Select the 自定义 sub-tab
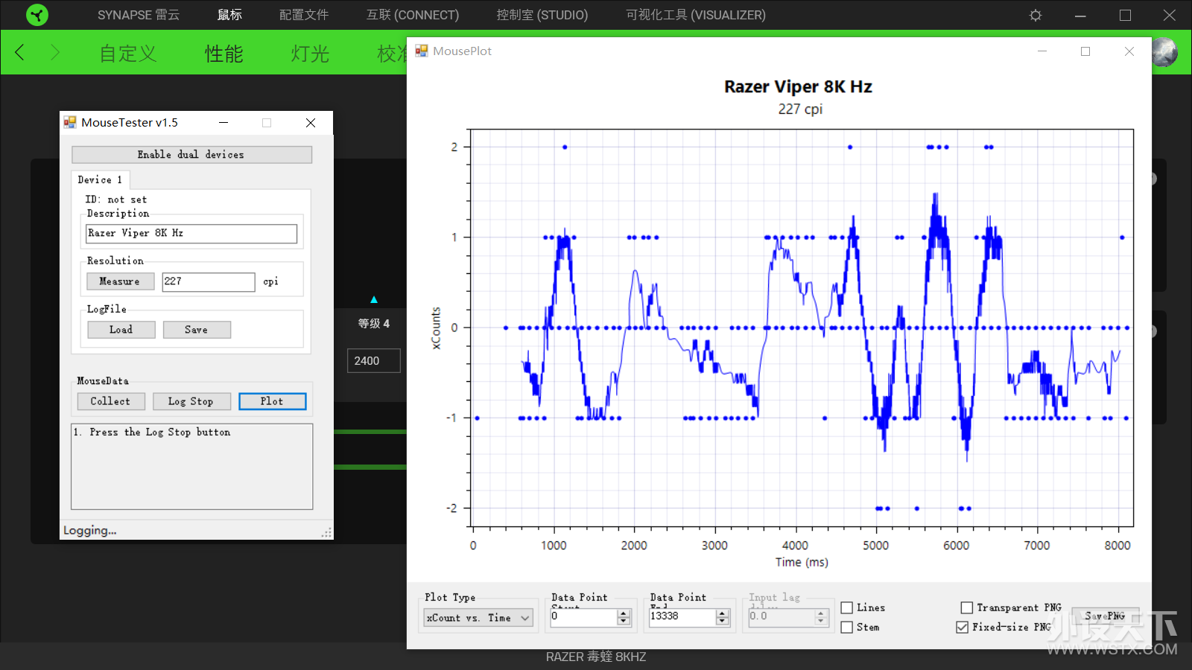 click(128, 54)
